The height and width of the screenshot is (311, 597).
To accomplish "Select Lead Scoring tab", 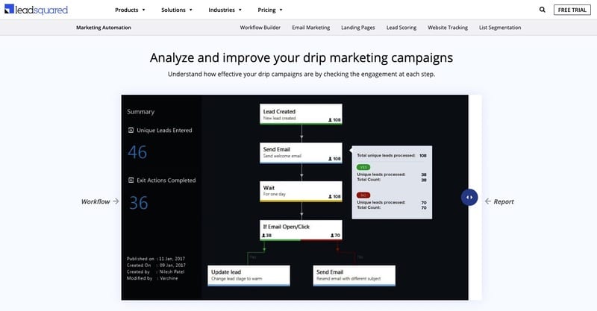I will 401,28.
